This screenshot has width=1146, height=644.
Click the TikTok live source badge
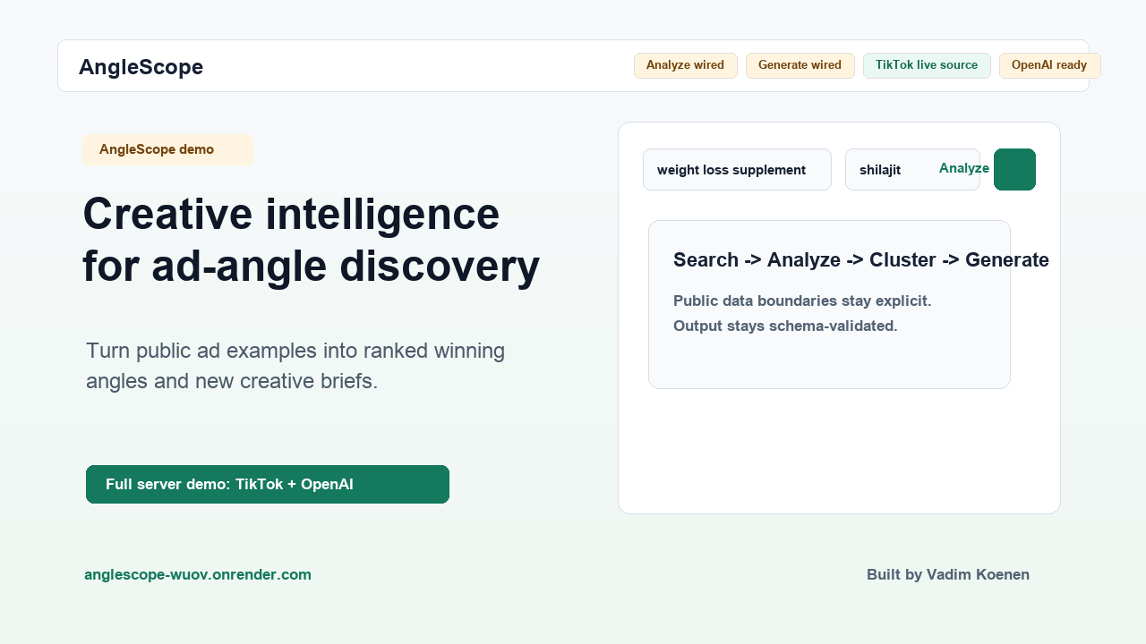[x=927, y=65]
